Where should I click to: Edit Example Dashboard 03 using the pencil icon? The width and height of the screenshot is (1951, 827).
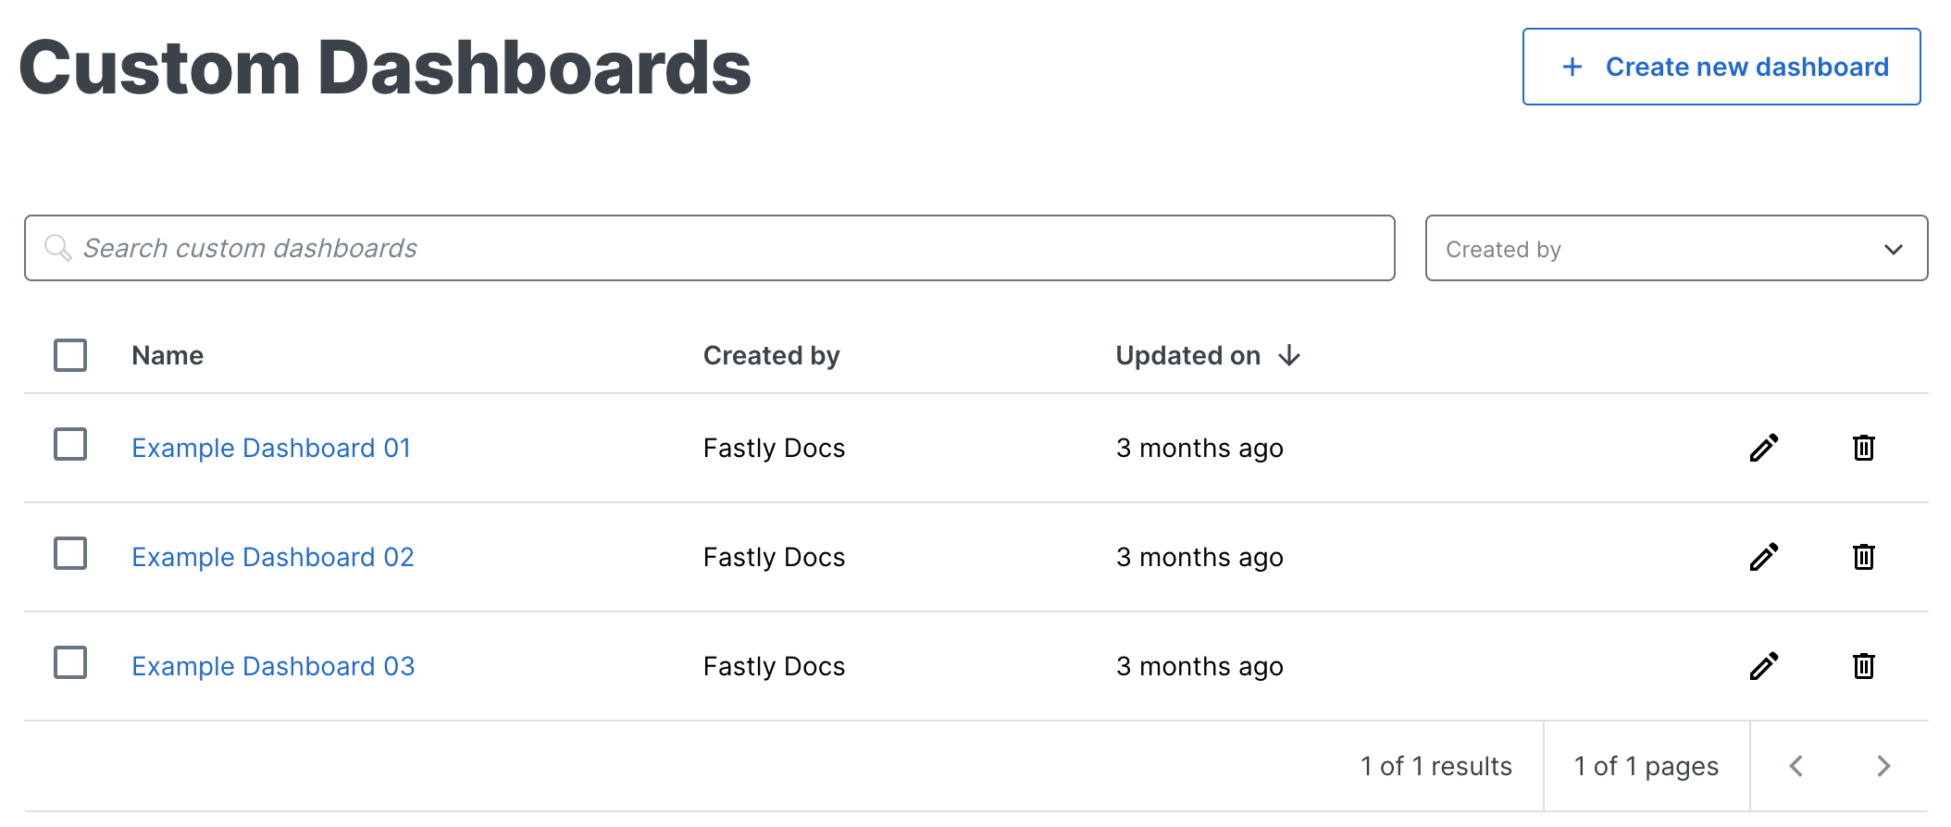[1763, 666]
